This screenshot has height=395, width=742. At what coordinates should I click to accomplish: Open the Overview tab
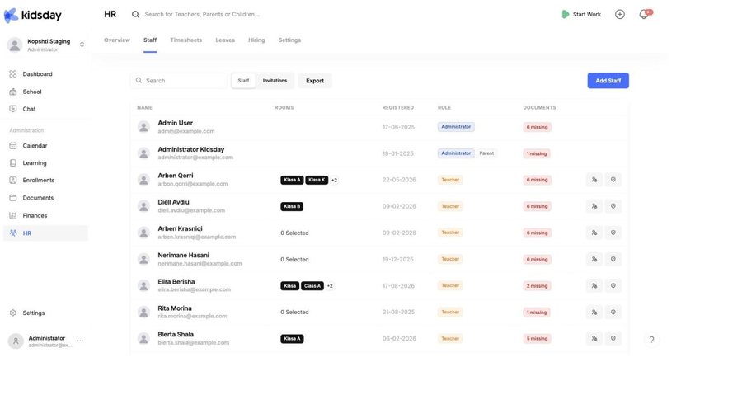117,40
